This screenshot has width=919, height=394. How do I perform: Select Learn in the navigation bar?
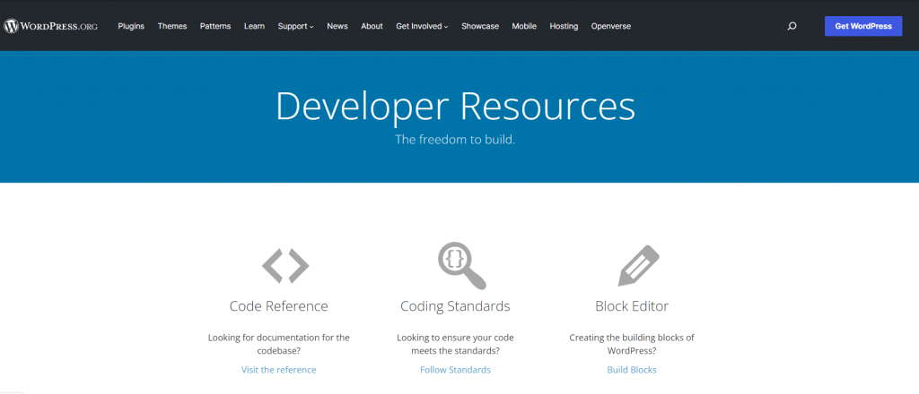(254, 26)
